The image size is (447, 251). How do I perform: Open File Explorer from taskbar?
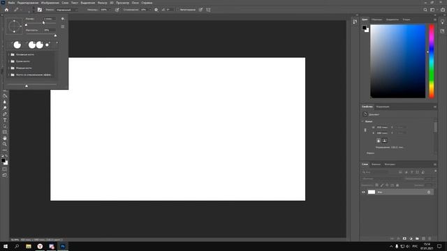[28, 246]
